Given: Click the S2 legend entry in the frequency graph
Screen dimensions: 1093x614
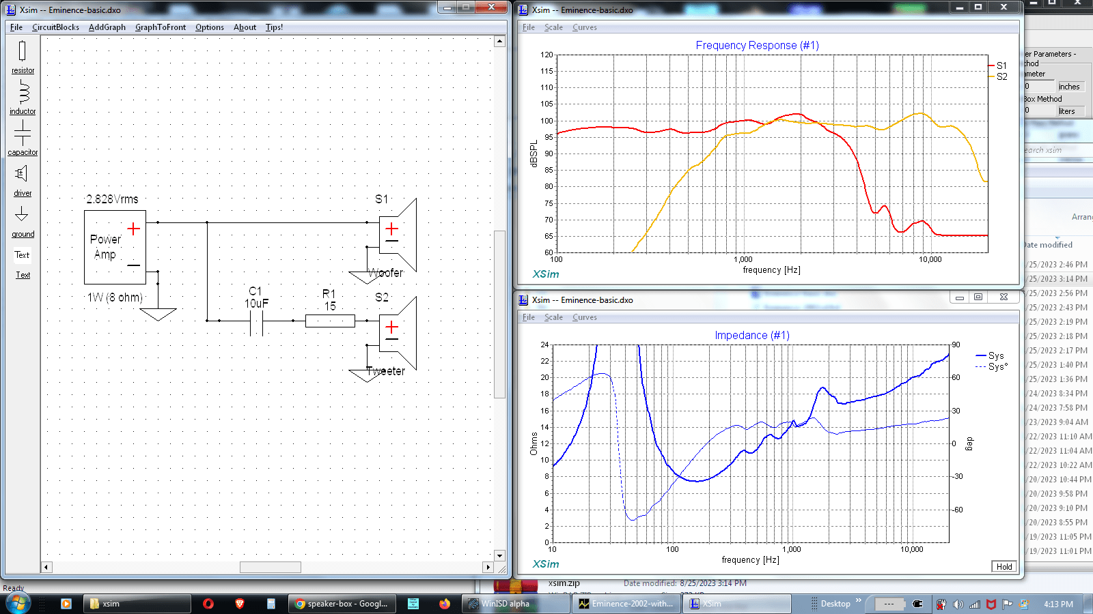Looking at the screenshot, I should click(998, 76).
